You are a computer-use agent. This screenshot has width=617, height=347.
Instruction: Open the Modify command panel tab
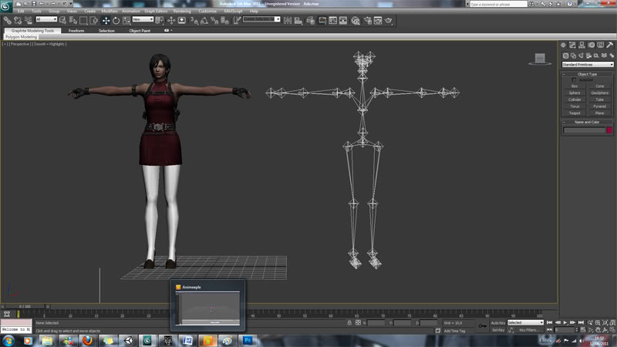click(x=572, y=45)
